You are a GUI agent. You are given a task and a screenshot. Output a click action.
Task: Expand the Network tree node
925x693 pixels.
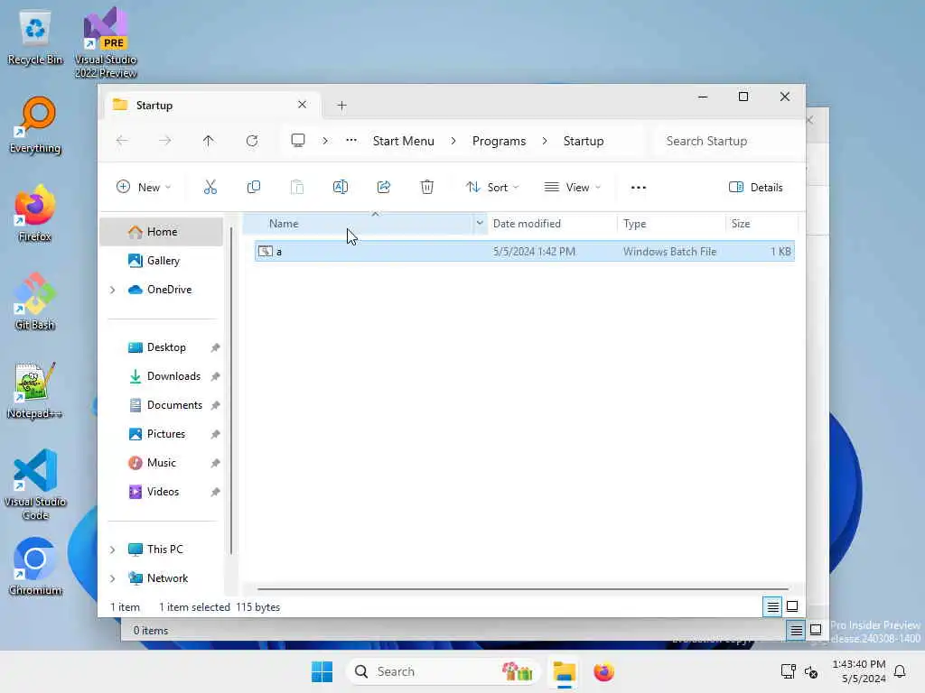tap(112, 578)
